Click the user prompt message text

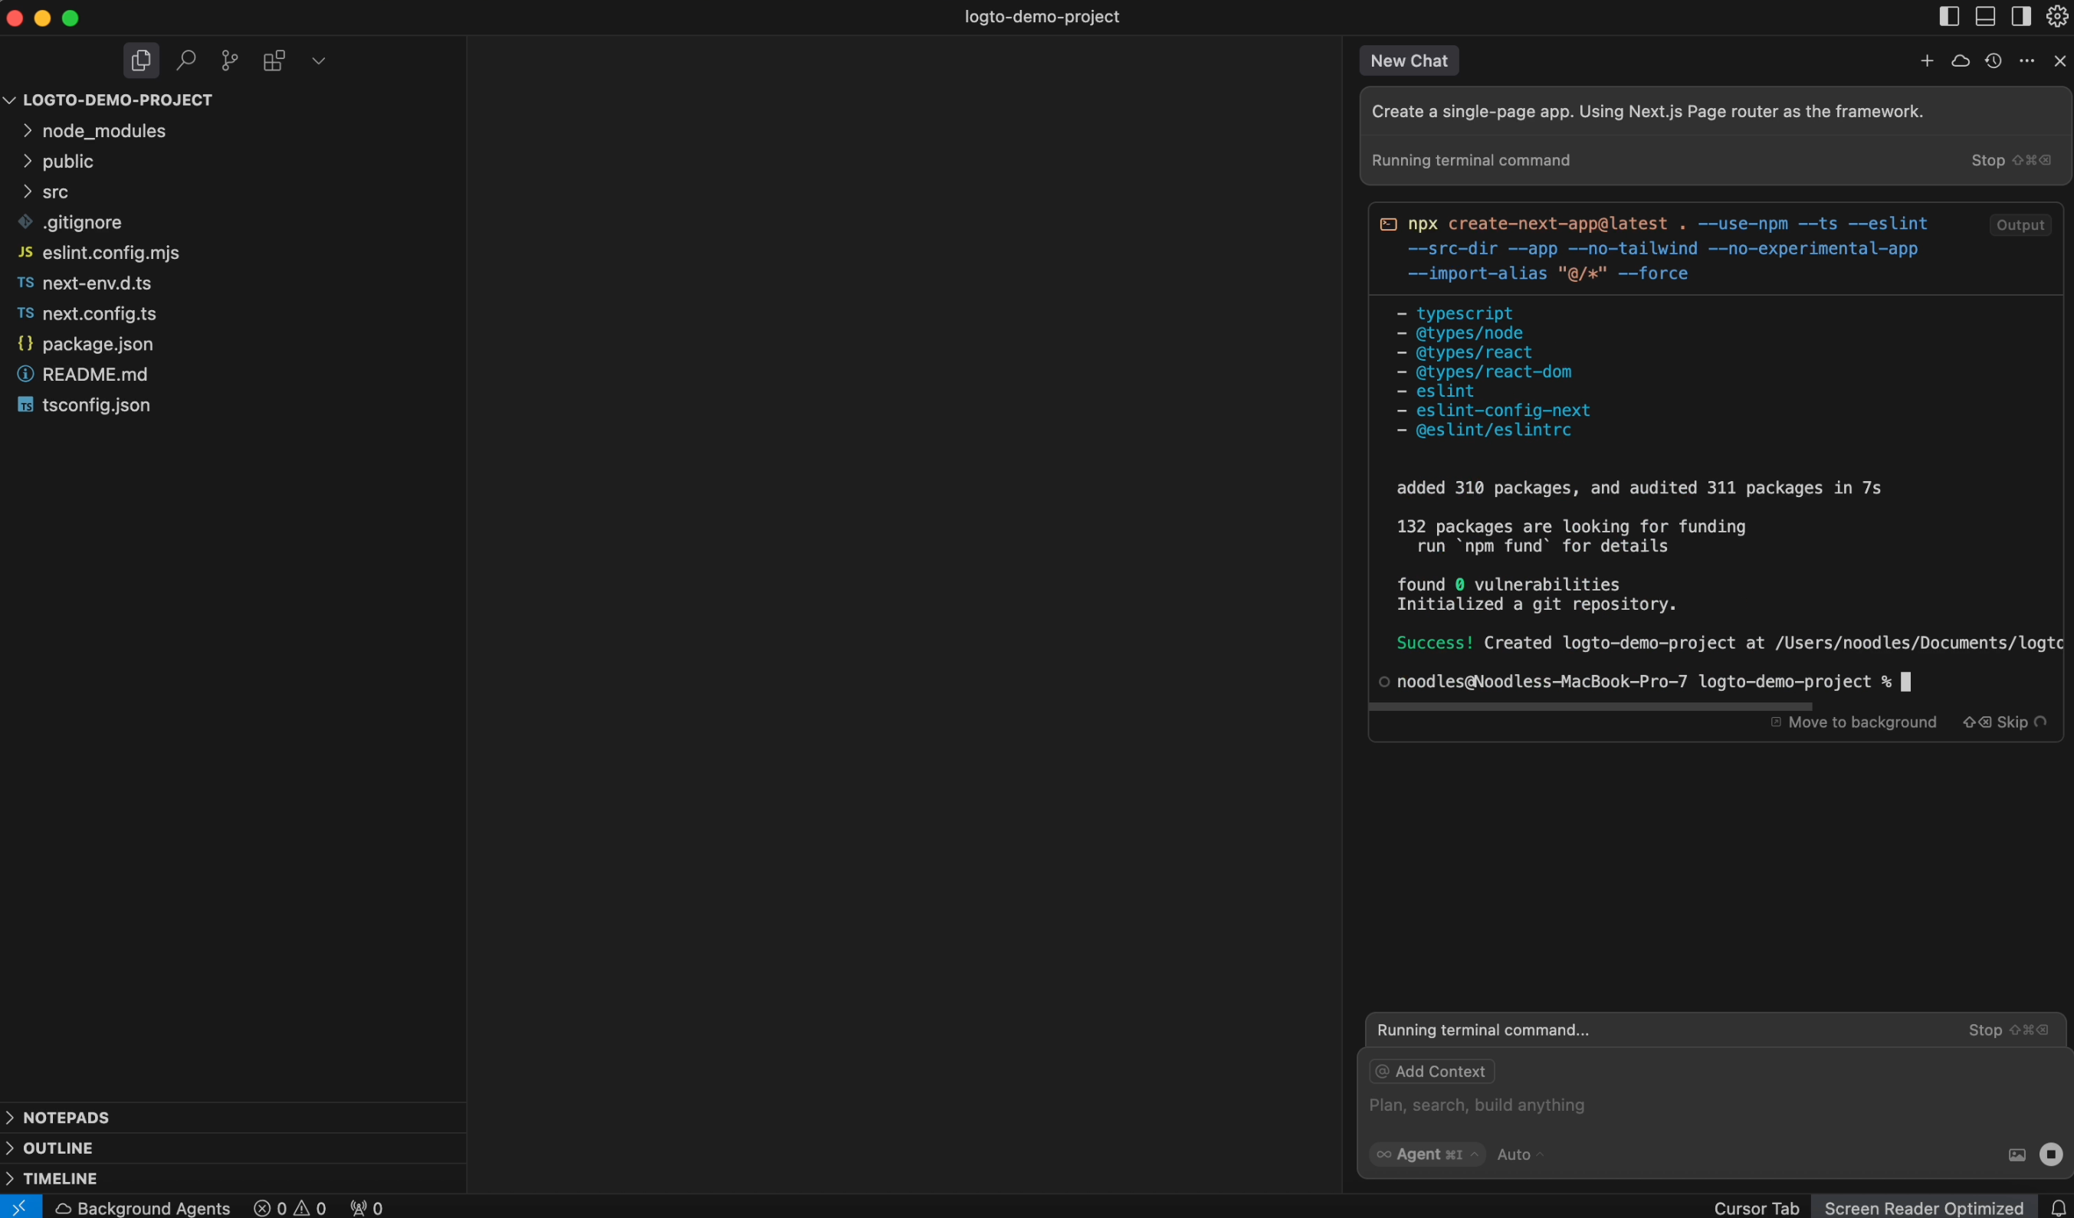(1647, 111)
